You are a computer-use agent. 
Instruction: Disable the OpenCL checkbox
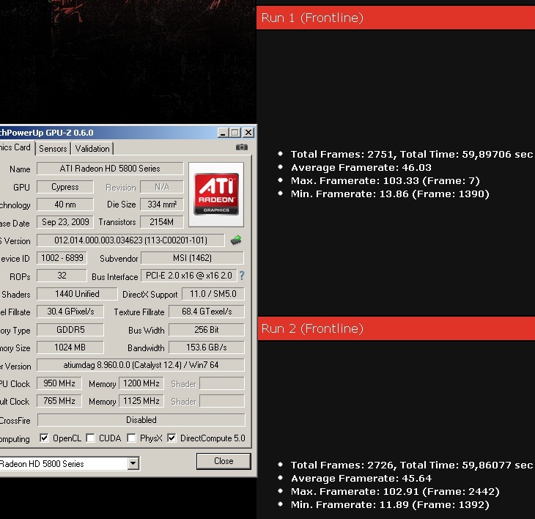[x=44, y=438]
